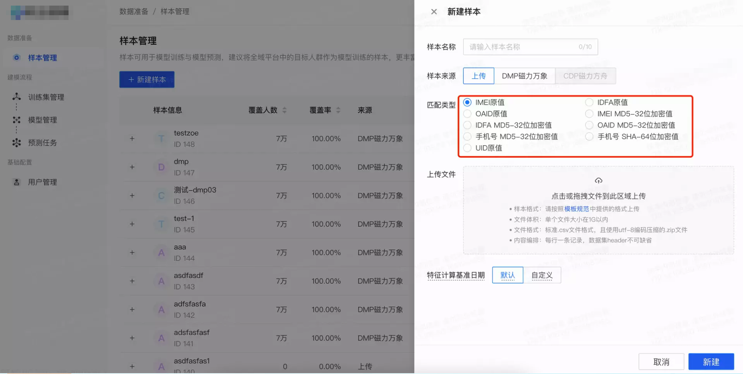
Task: Expand the dmp ID 147 row
Action: coord(132,167)
